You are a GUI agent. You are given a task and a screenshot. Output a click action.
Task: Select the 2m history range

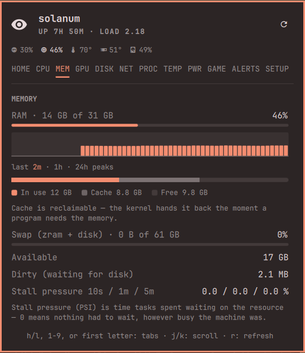(x=37, y=167)
